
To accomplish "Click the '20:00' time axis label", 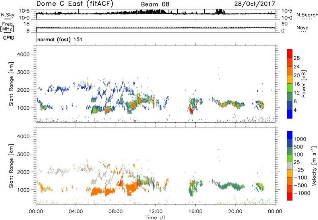I will 235,212.
